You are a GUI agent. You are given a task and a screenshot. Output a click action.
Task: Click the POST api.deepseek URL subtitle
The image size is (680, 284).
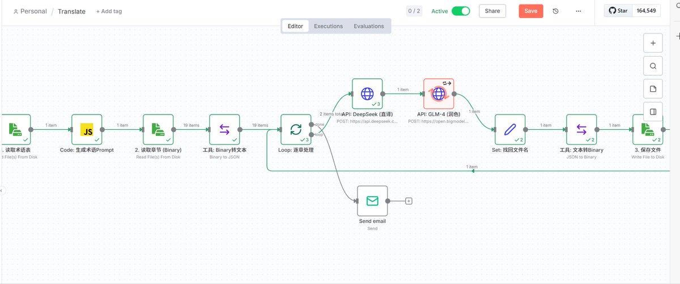click(x=367, y=121)
